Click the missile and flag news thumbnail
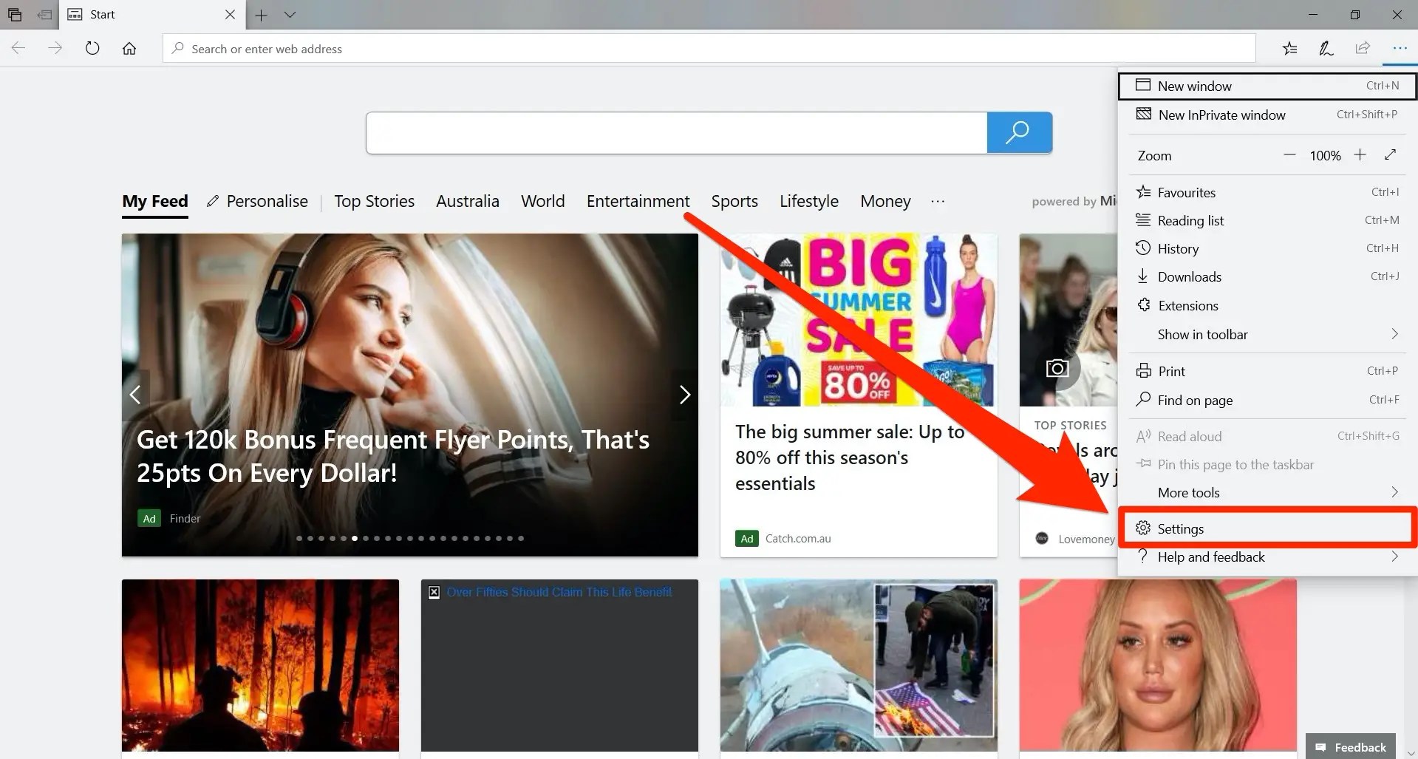 click(x=859, y=665)
